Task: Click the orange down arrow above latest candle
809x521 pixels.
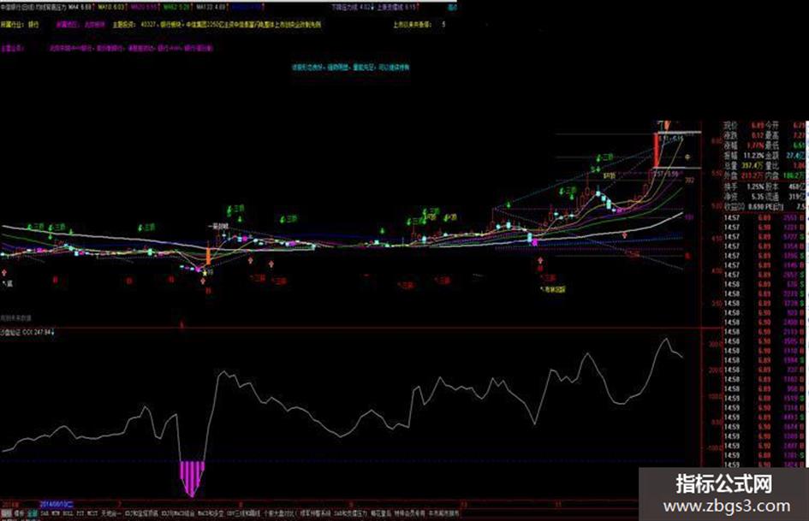Action: 667,125
